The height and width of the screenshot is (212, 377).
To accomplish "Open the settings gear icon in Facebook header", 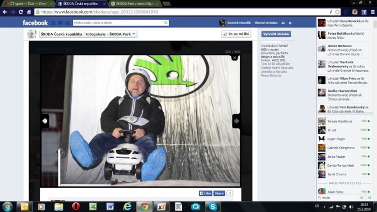I will click(x=290, y=23).
